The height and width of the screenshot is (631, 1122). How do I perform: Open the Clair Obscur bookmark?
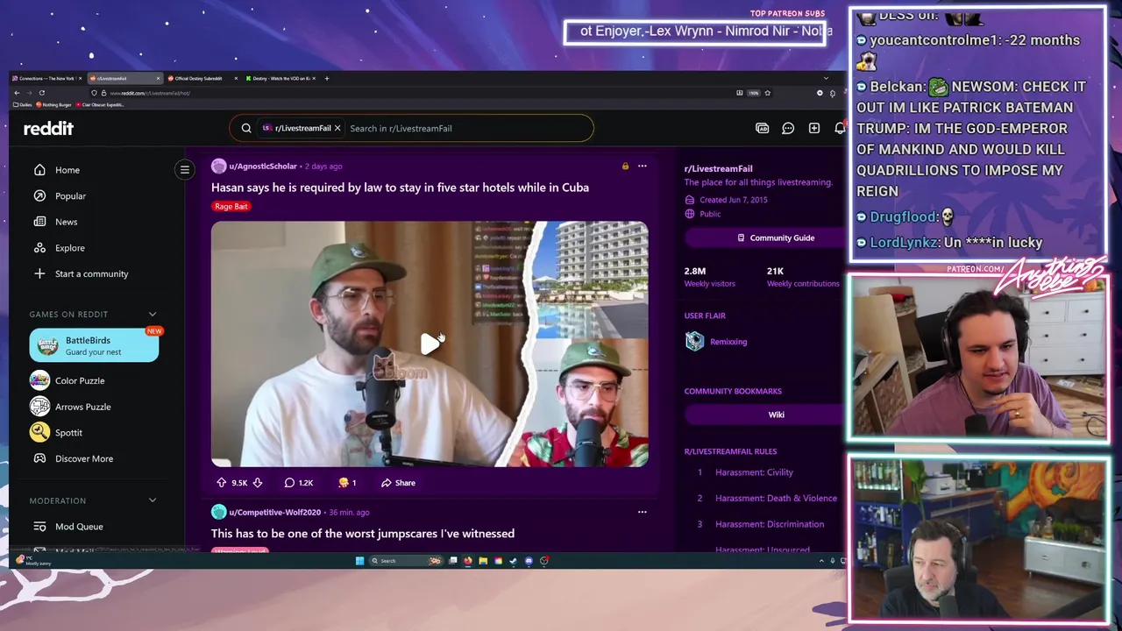click(100, 104)
